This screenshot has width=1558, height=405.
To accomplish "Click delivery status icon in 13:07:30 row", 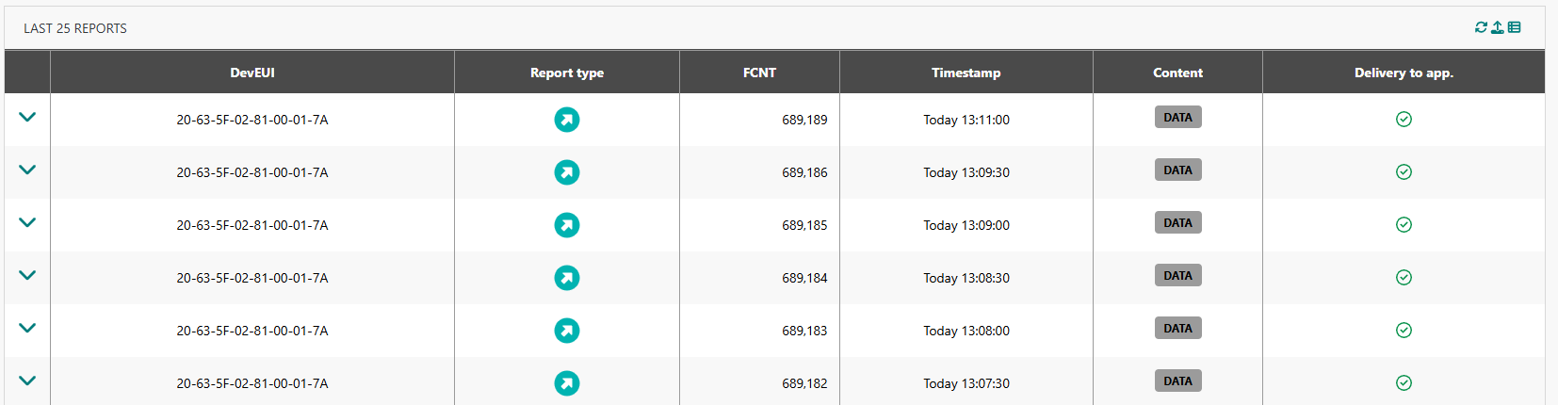I will [1404, 383].
